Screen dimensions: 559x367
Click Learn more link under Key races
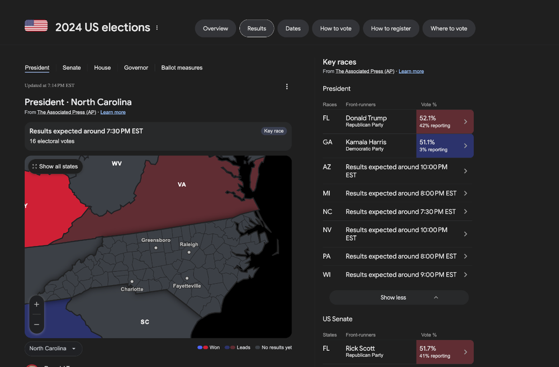[411, 72]
